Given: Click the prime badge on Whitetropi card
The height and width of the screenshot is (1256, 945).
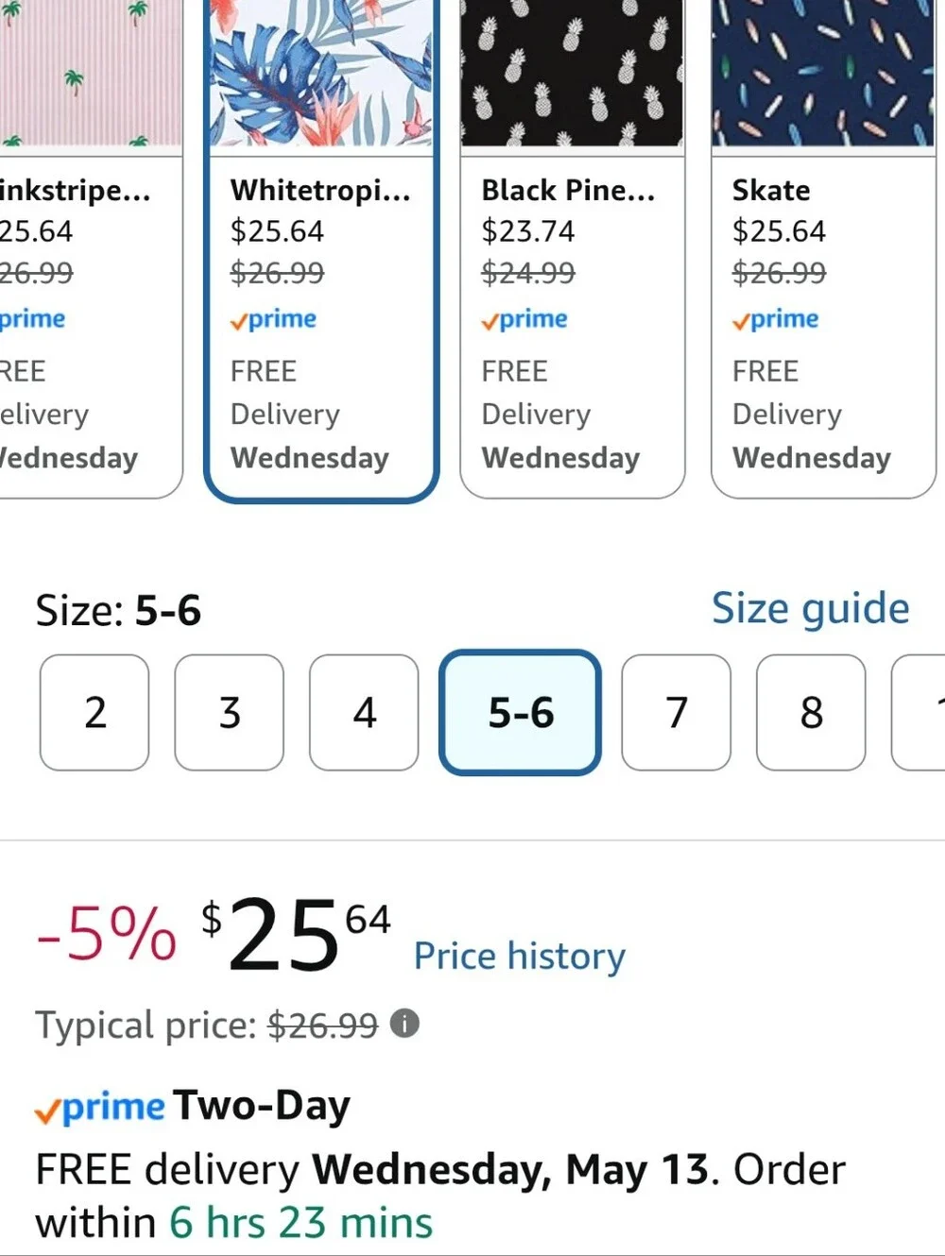Looking at the screenshot, I should point(274,319).
